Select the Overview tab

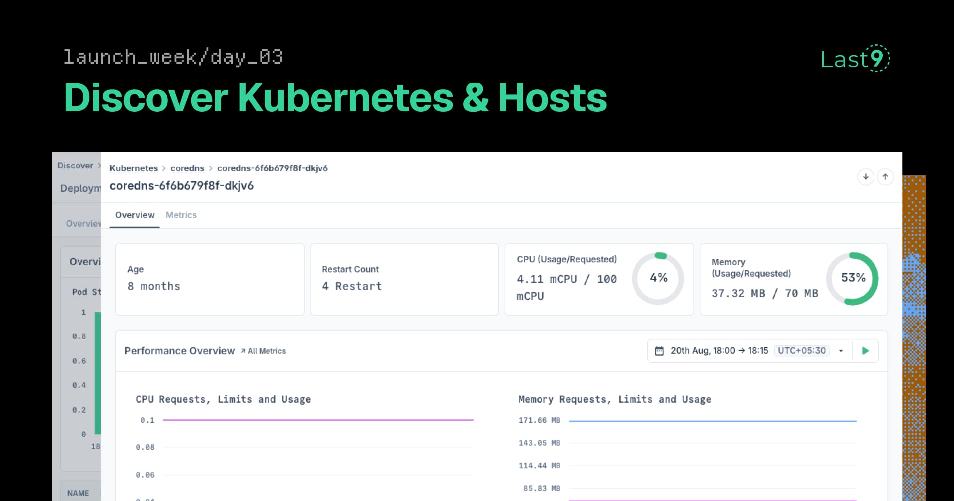[x=134, y=215]
